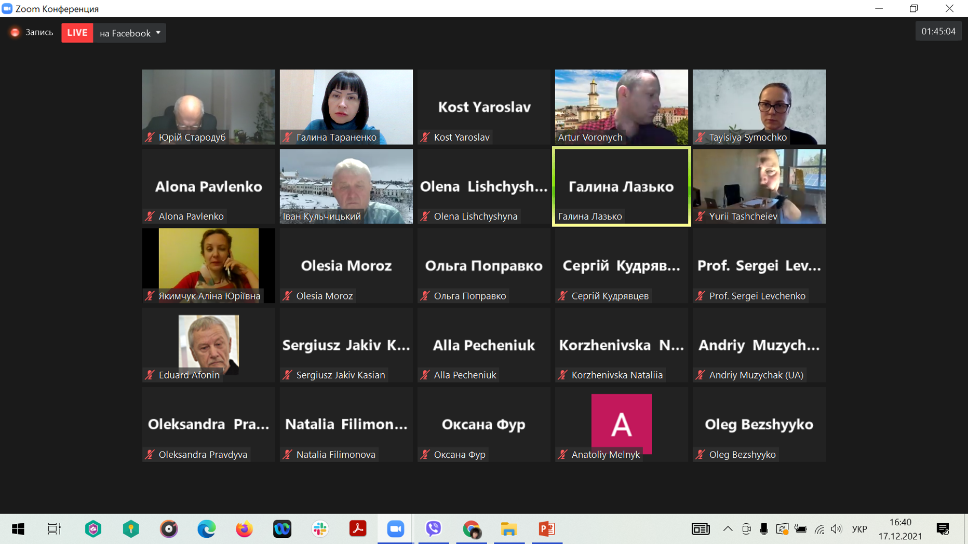Open the green hexagon password manager app

click(131, 529)
